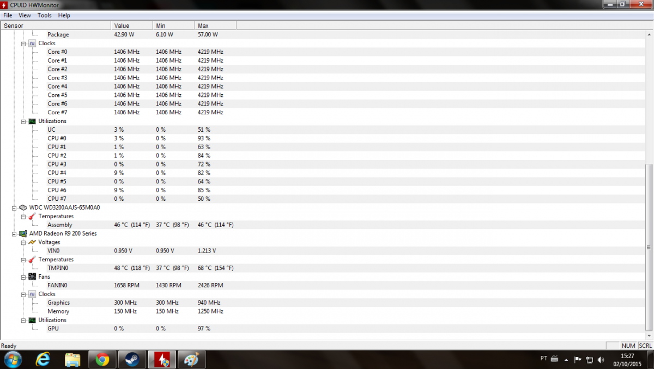This screenshot has width=654, height=369.
Task: Click the 2426 RPM max value
Action: click(210, 285)
